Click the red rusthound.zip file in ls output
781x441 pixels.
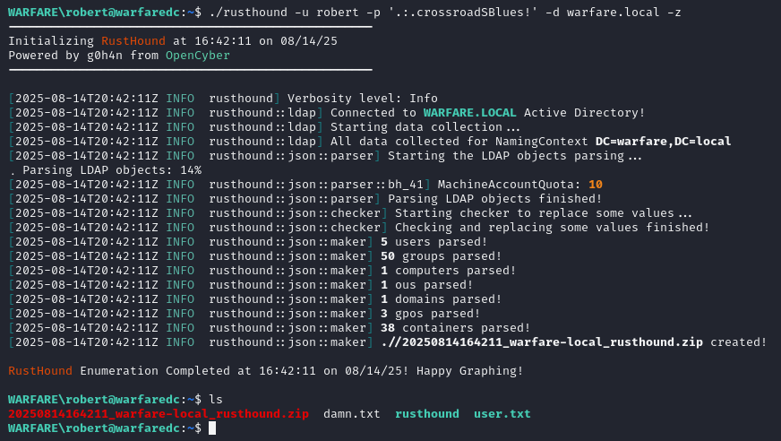click(159, 414)
